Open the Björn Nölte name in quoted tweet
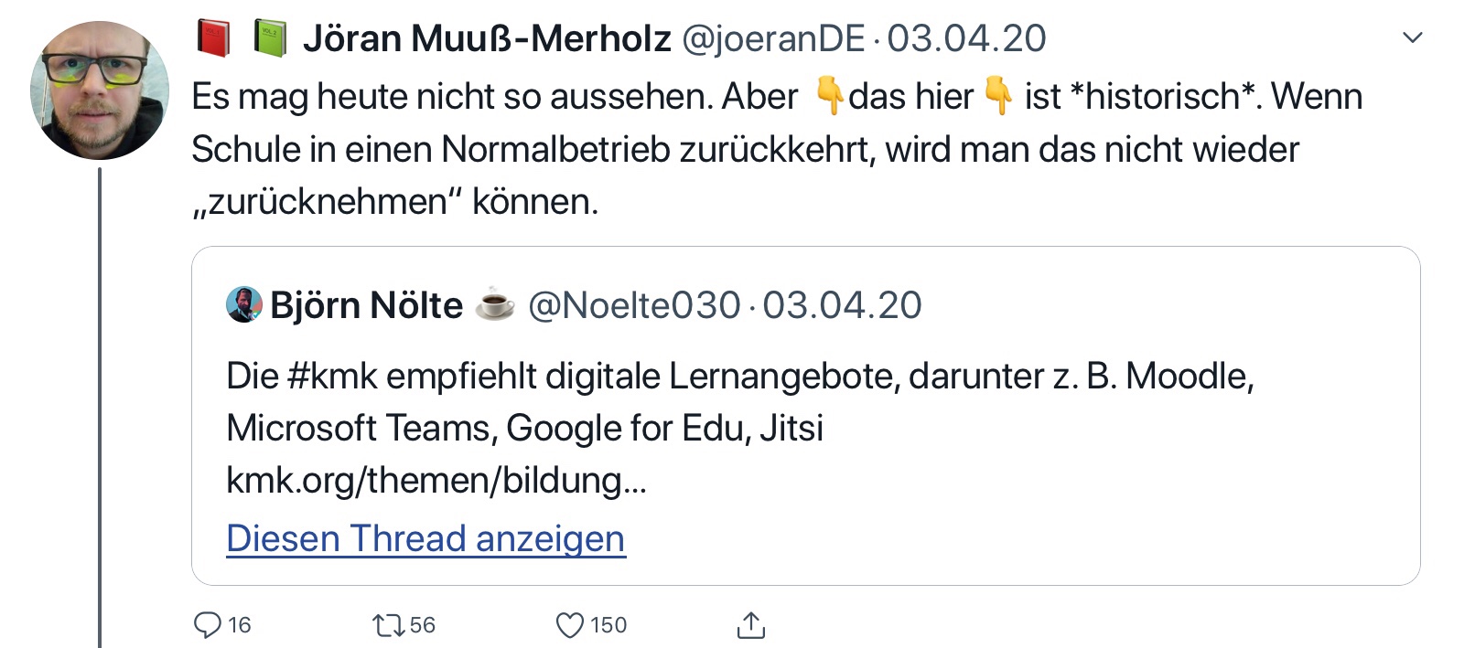The image size is (1475, 648). click(367, 305)
